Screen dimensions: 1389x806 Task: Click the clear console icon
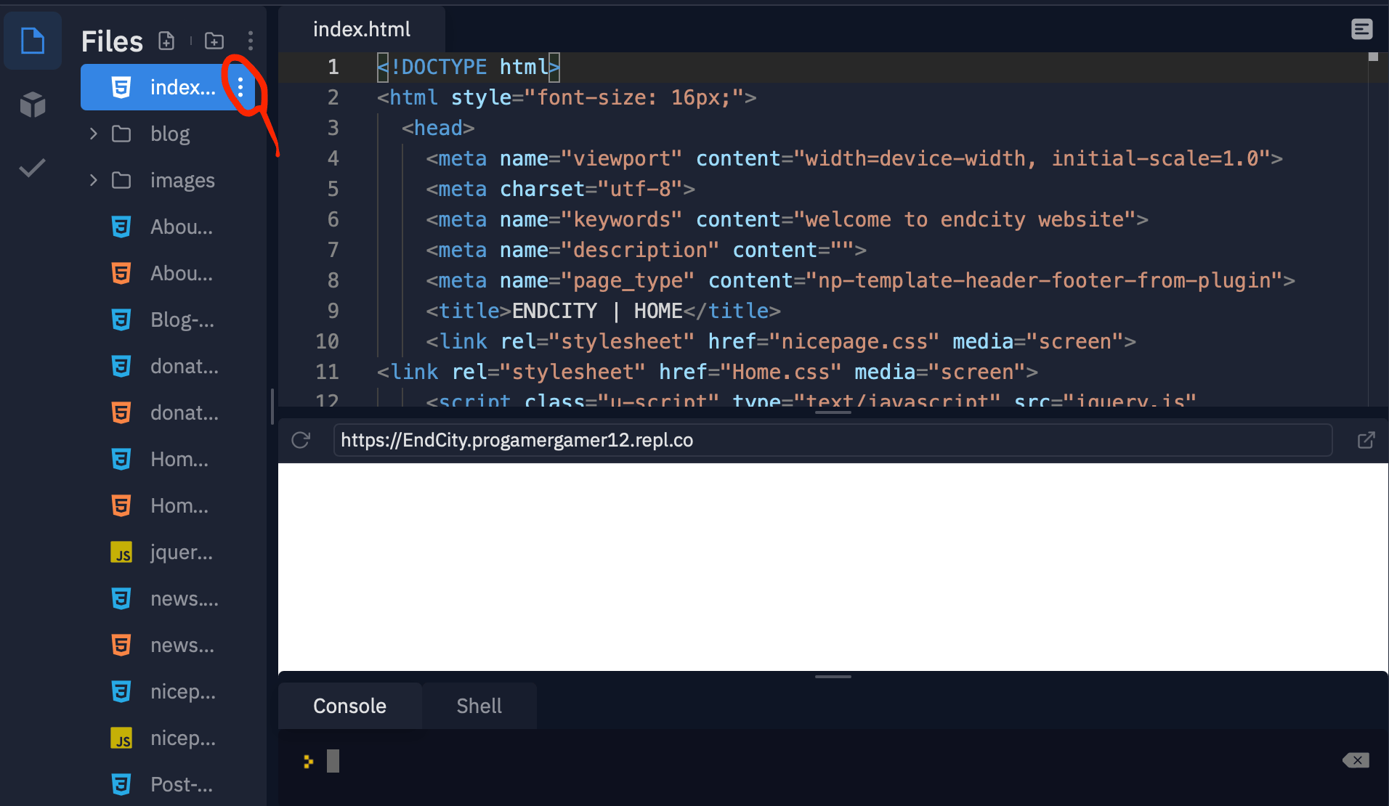click(x=1356, y=760)
